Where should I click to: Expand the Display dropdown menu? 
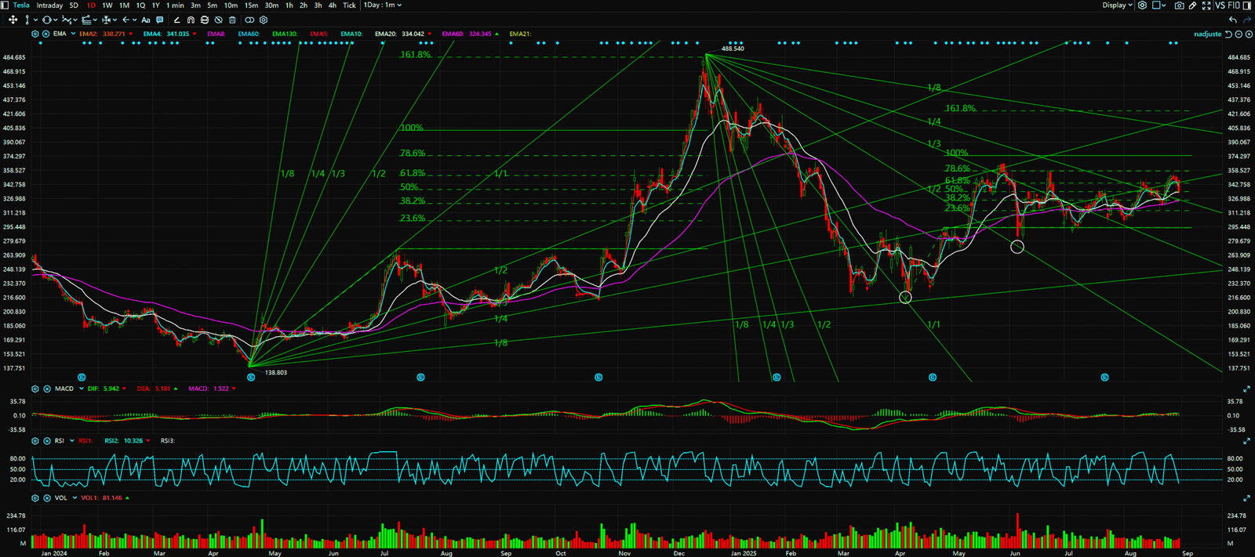tap(1118, 5)
